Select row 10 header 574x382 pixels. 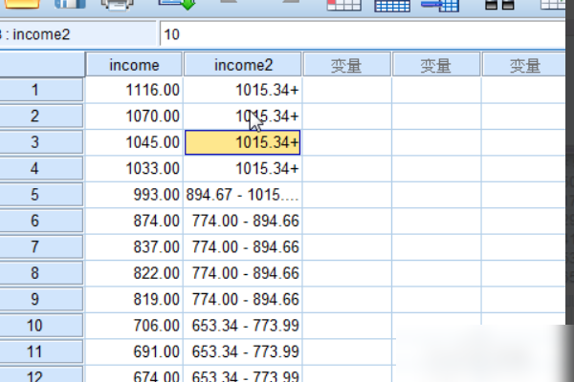[x=36, y=326]
